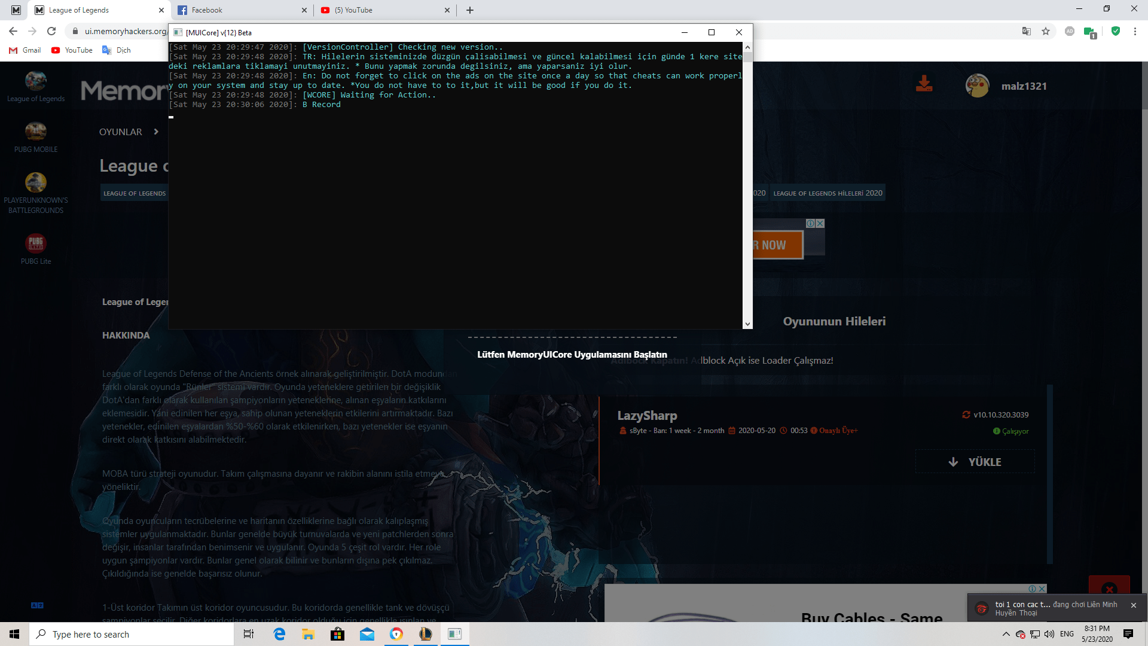Switch to the YouTube browser tab

pyautogui.click(x=386, y=10)
